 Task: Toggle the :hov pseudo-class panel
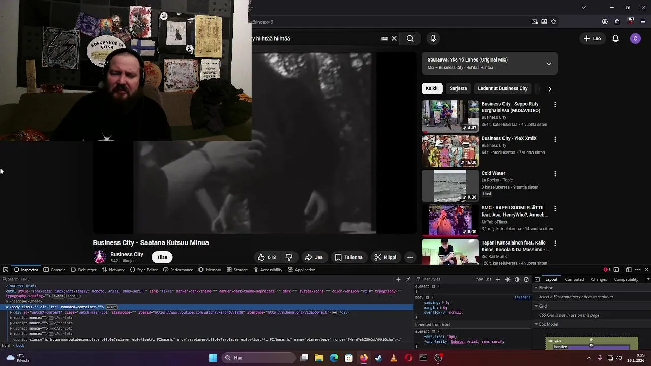pyautogui.click(x=479, y=279)
